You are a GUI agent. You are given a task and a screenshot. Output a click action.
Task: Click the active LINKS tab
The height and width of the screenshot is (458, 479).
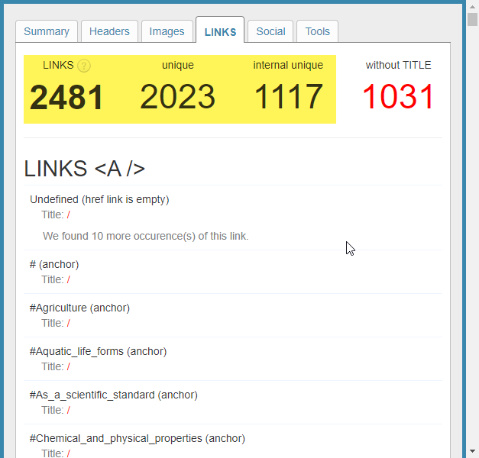point(220,32)
